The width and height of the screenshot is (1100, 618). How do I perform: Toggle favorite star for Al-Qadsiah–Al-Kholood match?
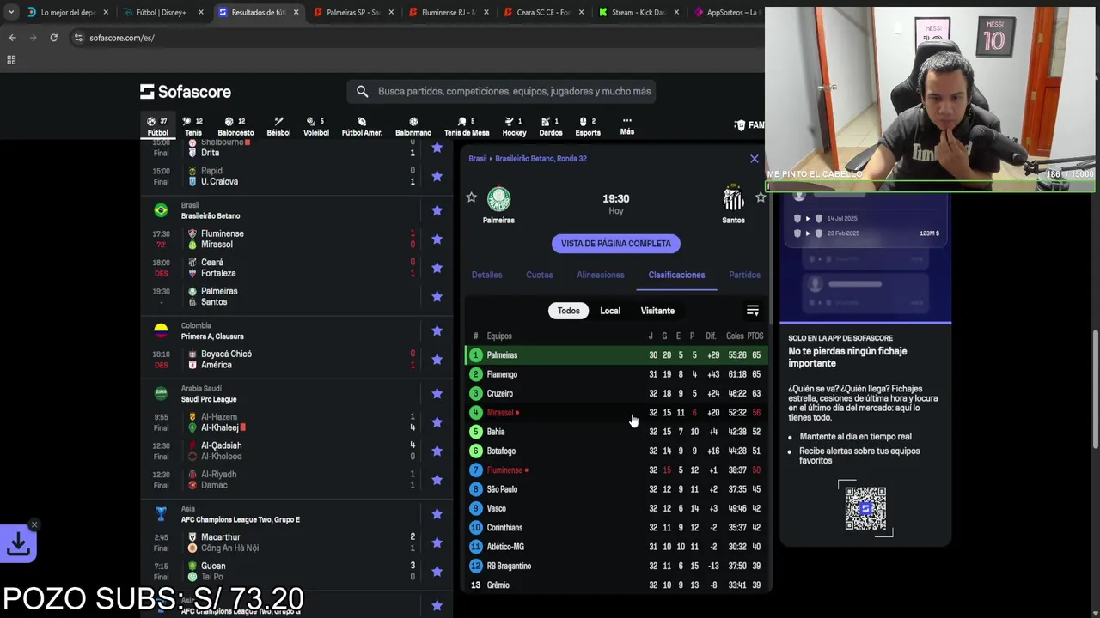[437, 451]
